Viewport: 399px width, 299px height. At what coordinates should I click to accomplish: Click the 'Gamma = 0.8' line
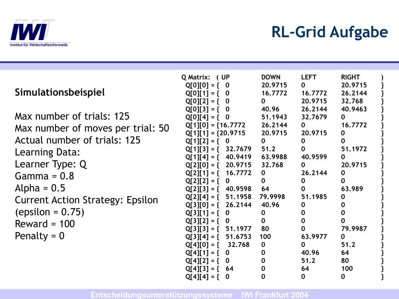[x=44, y=176]
